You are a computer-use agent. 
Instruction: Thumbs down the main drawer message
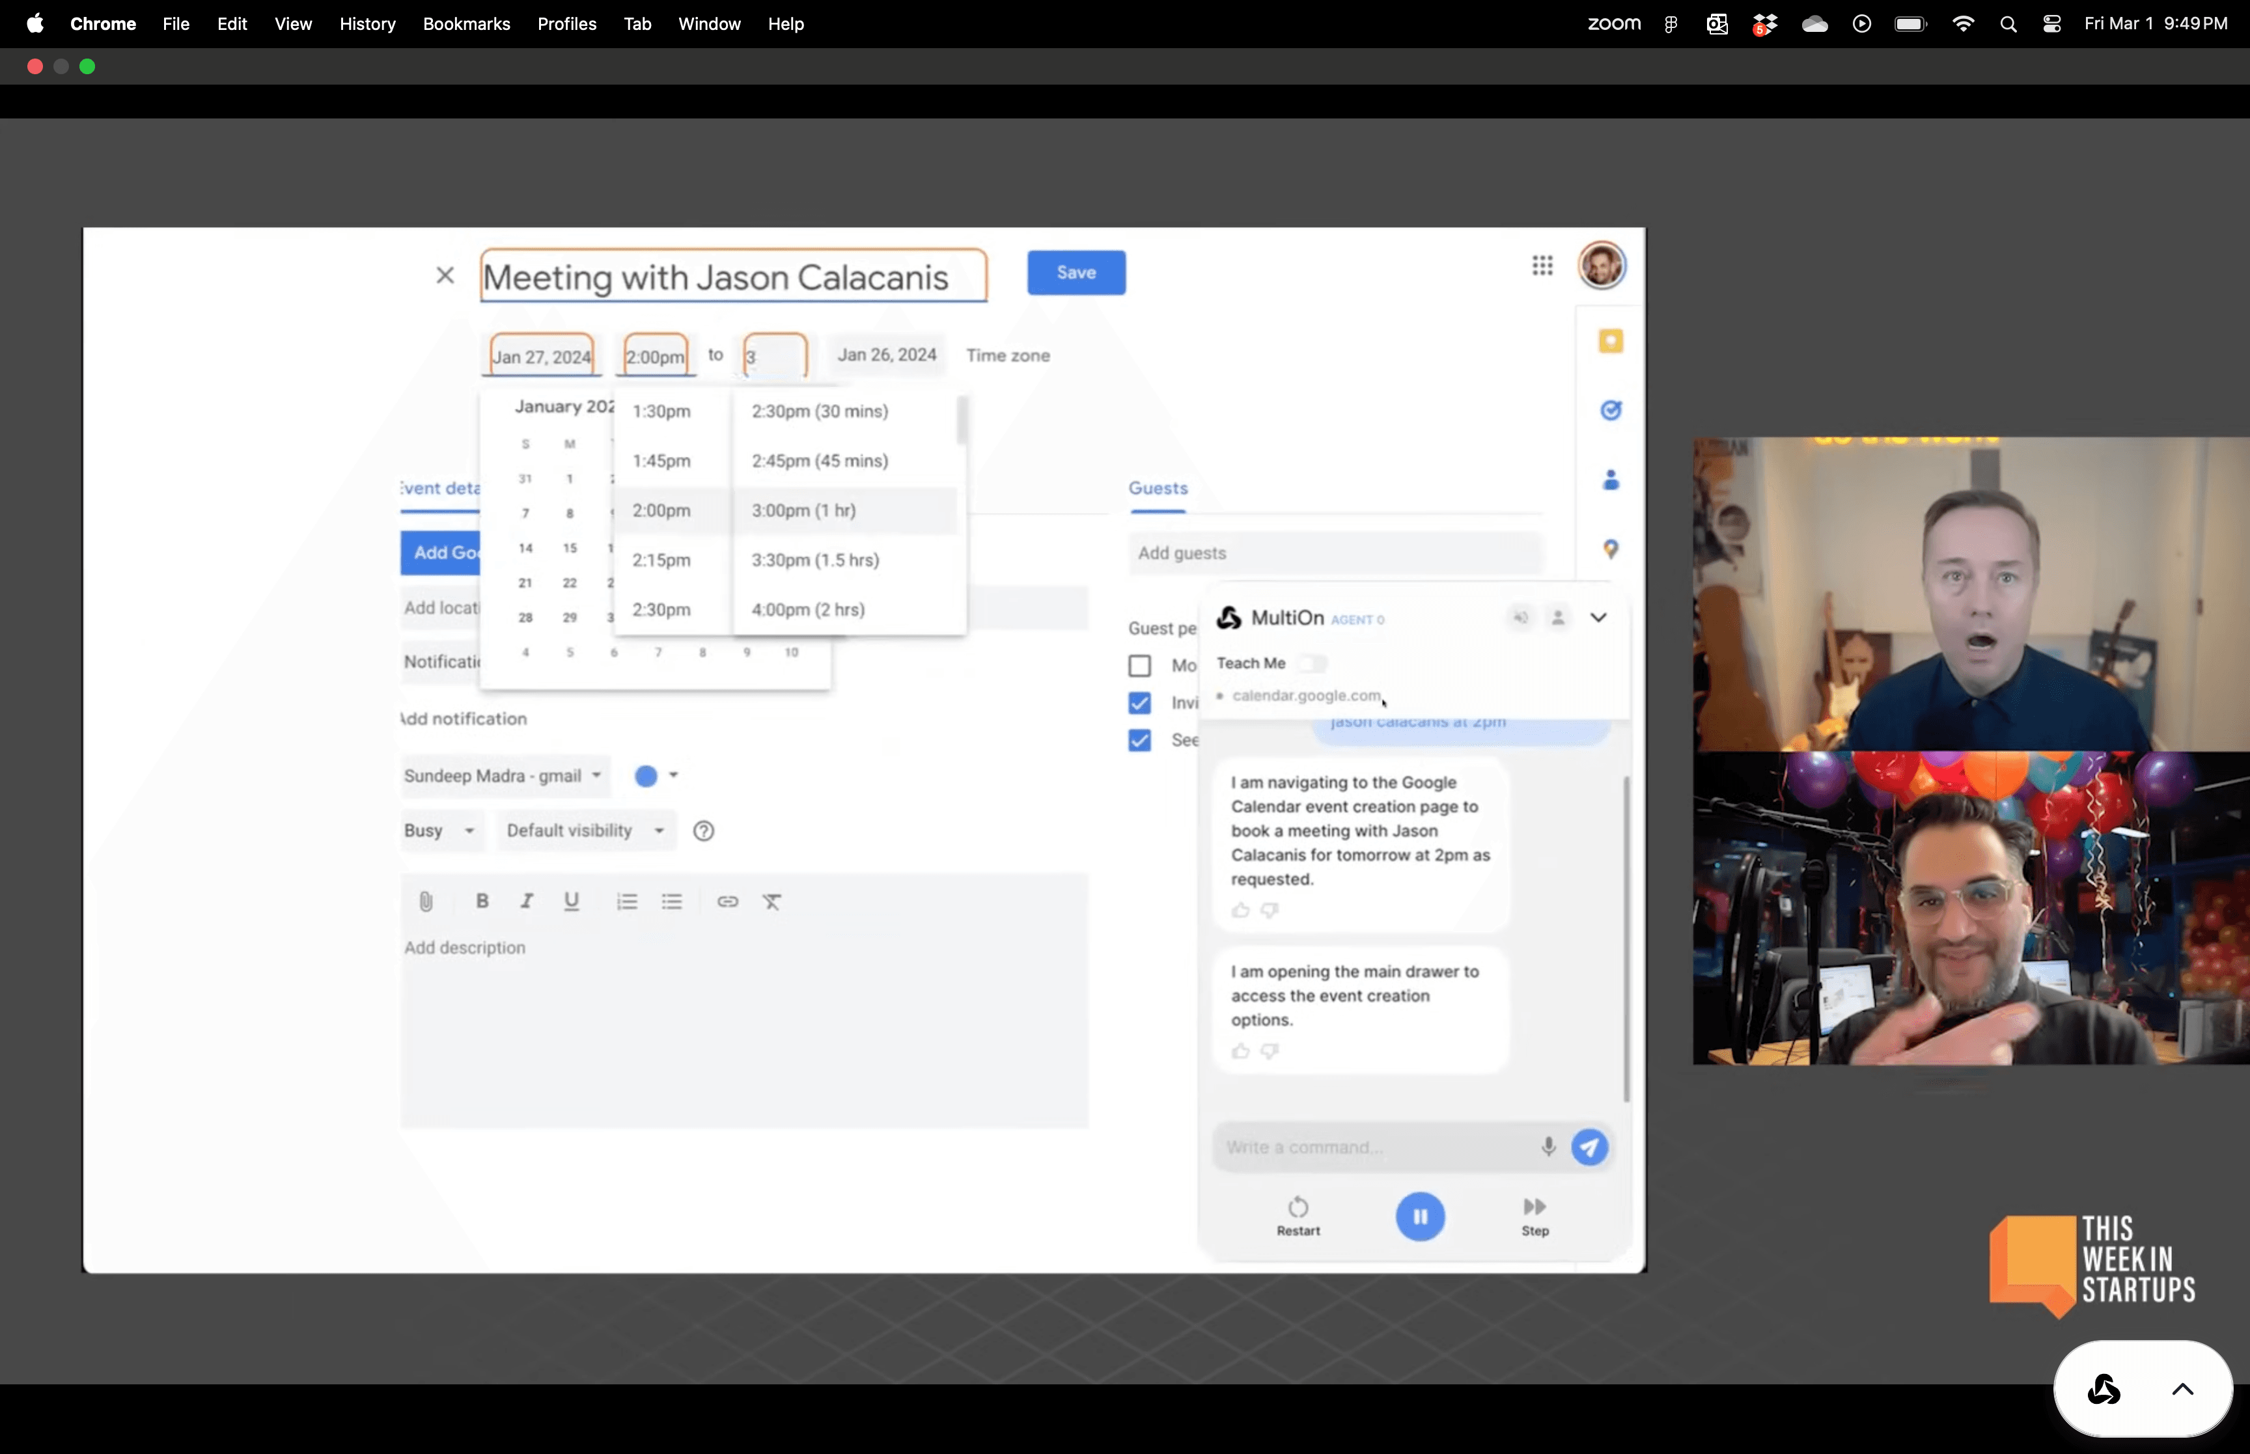coord(1270,1051)
